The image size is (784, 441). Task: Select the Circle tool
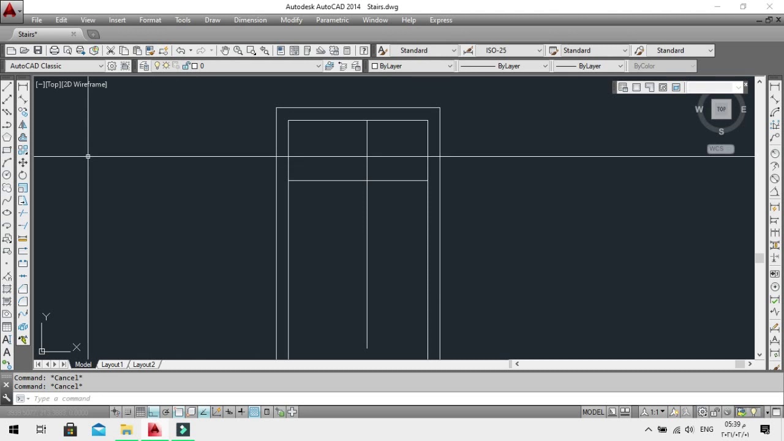[x=7, y=175]
